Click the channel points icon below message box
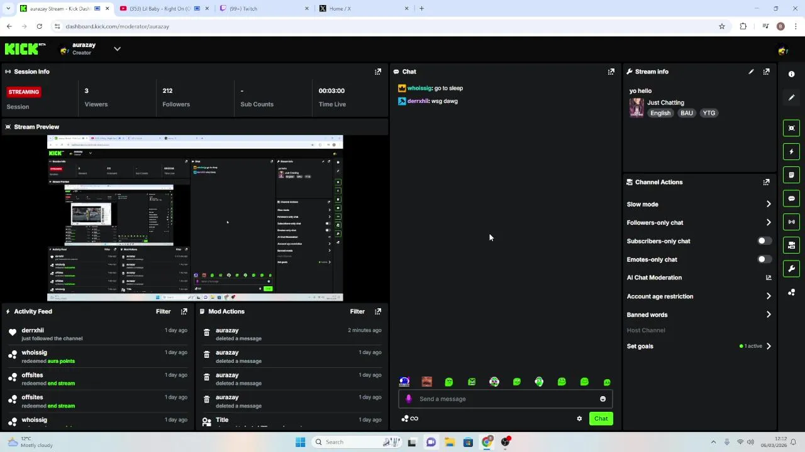Image resolution: width=805 pixels, height=452 pixels. coord(409,419)
